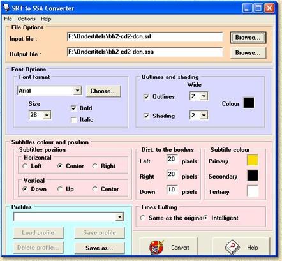Toggle the Shading checkbox
Screen dimensions: 282x261
146,116
